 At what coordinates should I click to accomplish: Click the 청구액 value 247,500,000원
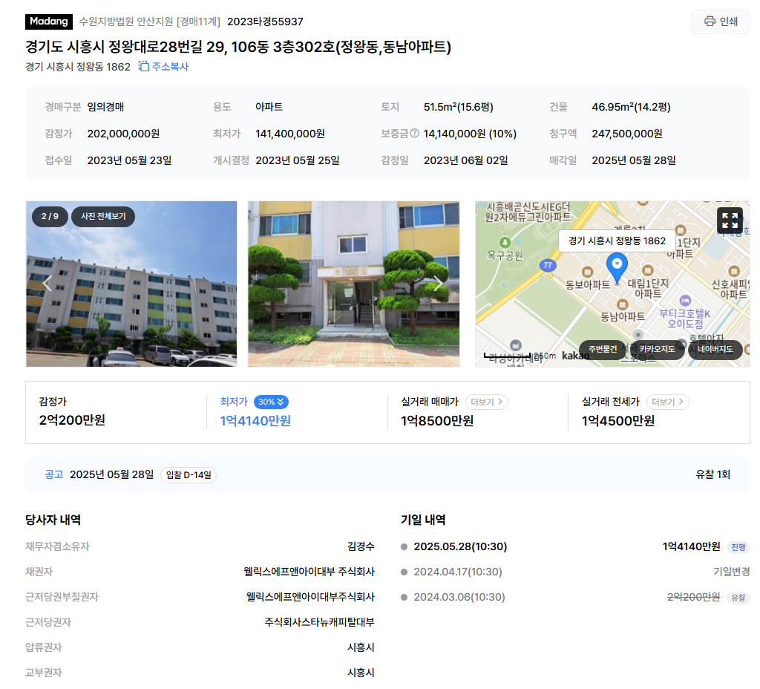coord(626,134)
